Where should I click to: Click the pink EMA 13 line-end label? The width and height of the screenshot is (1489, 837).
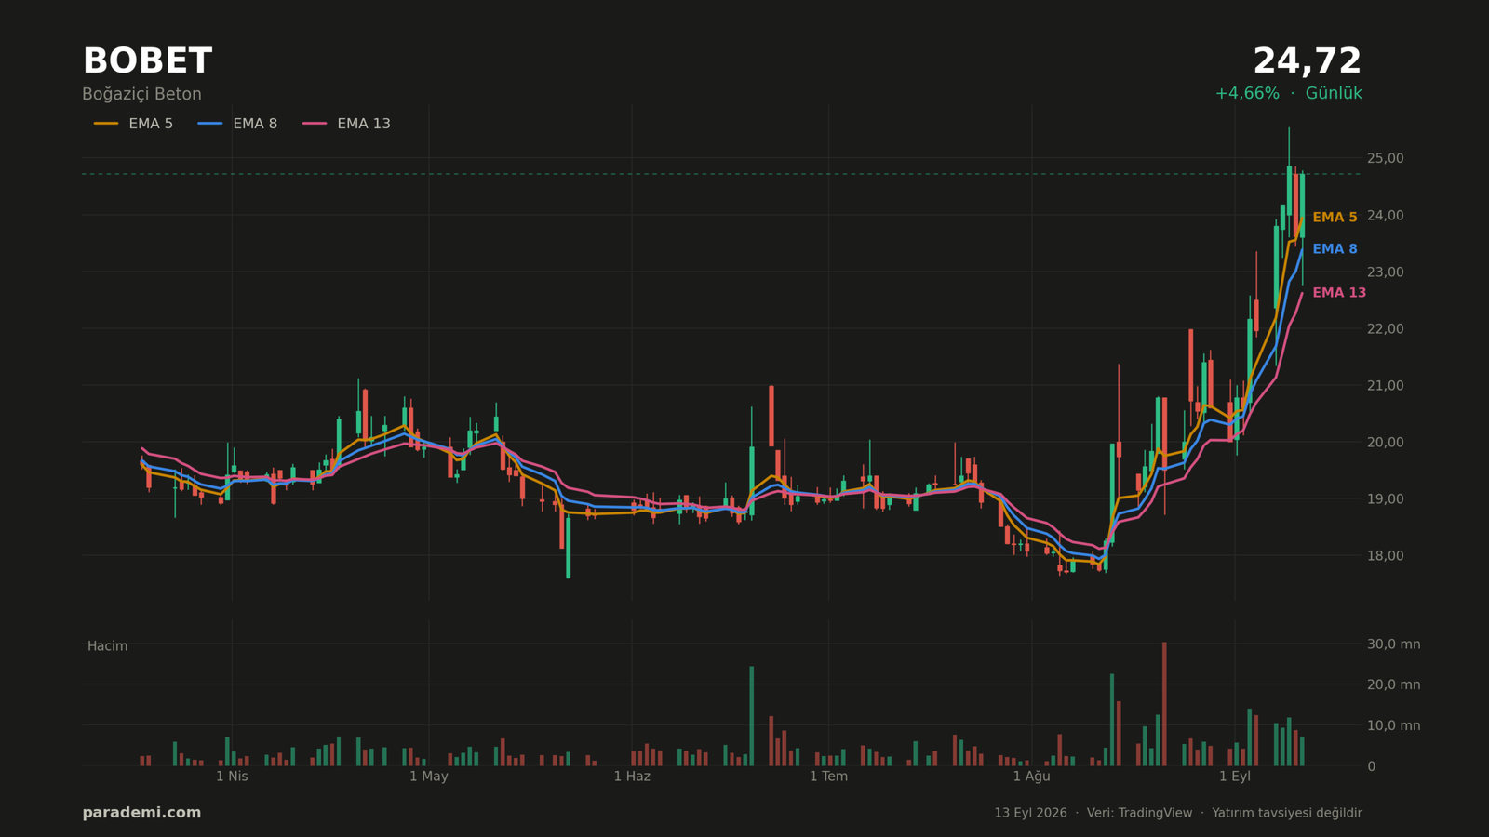tap(1339, 293)
